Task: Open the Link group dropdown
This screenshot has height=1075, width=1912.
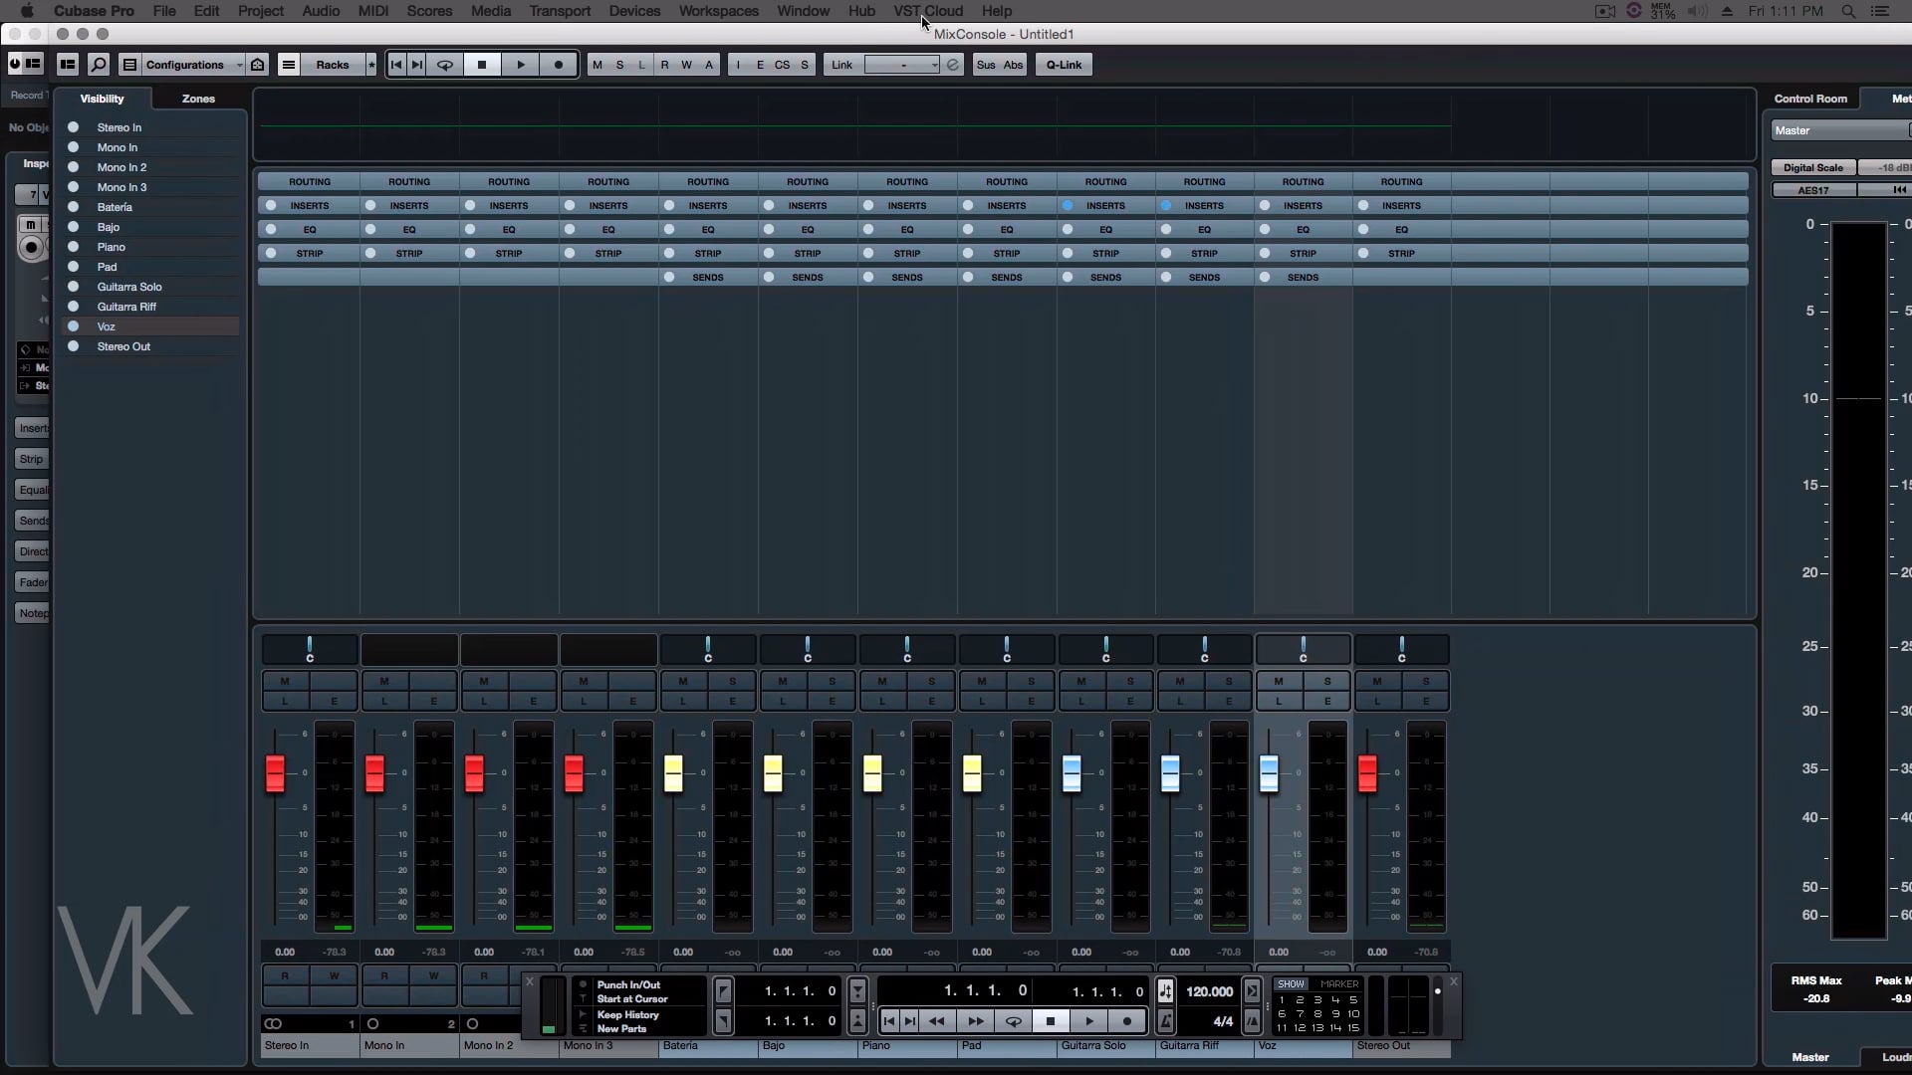Action: point(902,65)
